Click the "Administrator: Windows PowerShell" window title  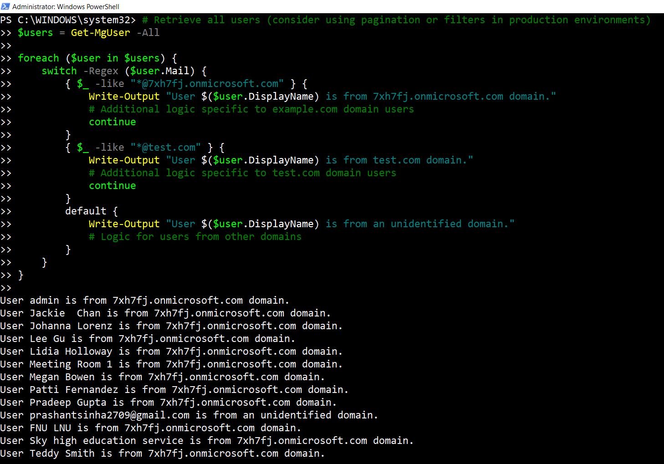[x=66, y=7]
